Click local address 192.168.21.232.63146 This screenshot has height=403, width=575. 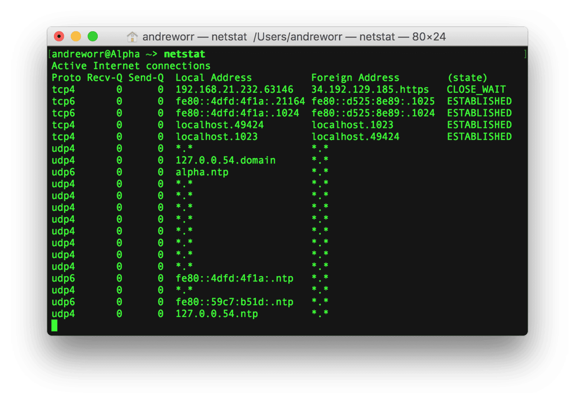[234, 90]
